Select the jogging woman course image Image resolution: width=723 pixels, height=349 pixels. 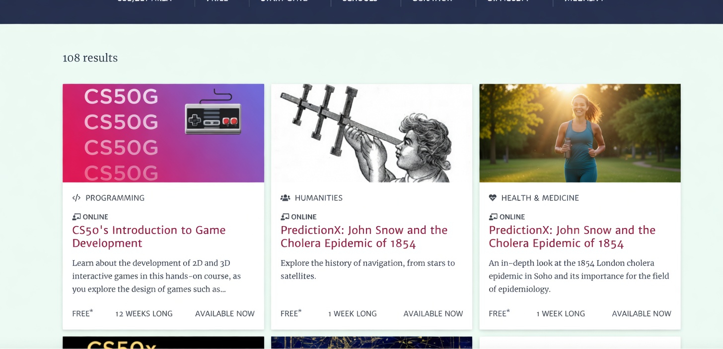[579, 133]
